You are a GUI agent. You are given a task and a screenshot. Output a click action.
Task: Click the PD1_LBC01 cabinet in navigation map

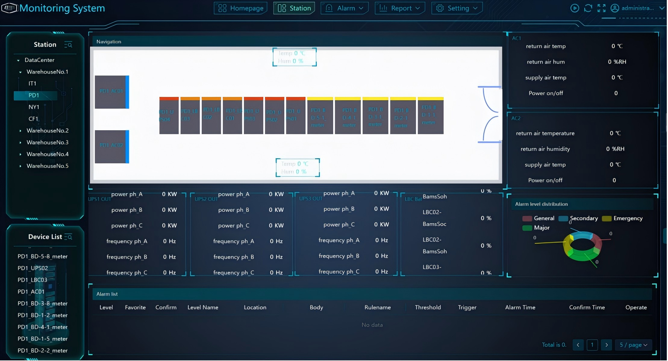point(233,116)
